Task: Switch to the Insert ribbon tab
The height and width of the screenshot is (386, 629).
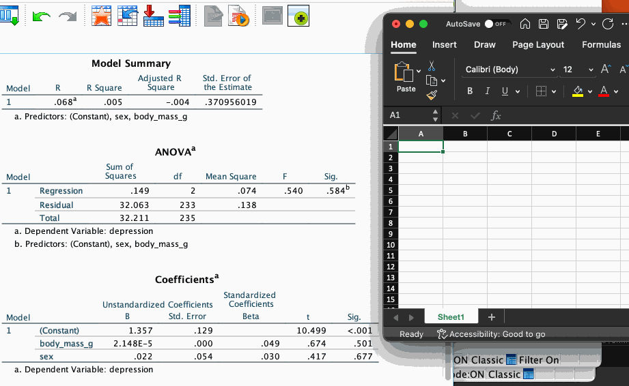Action: [445, 45]
